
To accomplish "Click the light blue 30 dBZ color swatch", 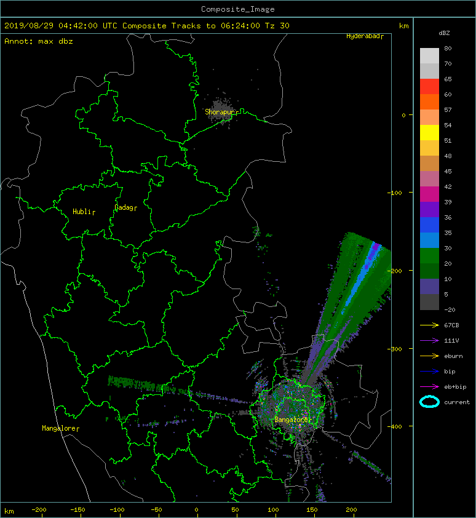I will pos(429,241).
